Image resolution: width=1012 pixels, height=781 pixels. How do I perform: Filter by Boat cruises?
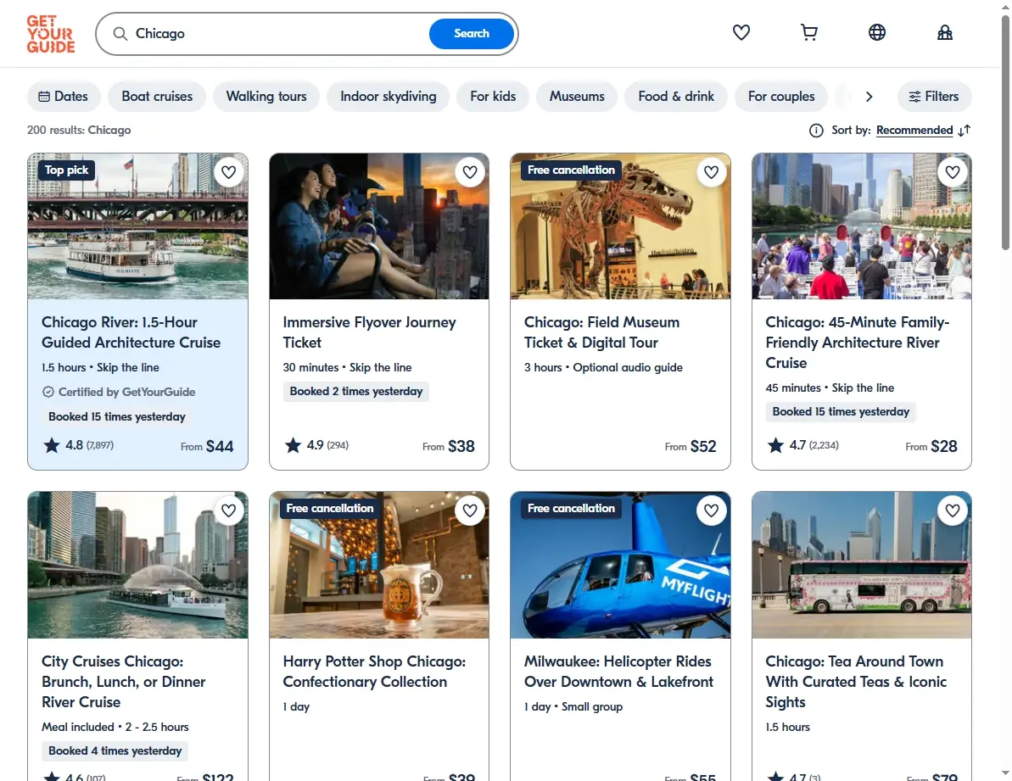pyautogui.click(x=157, y=96)
